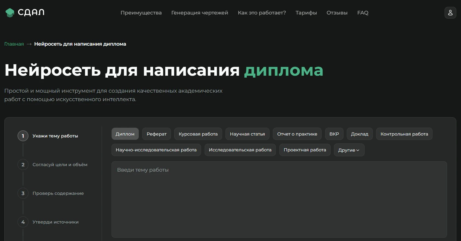Focus the Введи тему работы text field
This screenshot has height=241, width=461.
279,199
